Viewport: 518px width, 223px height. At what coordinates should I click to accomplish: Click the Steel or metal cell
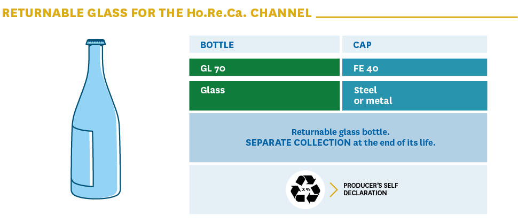[x=414, y=95]
